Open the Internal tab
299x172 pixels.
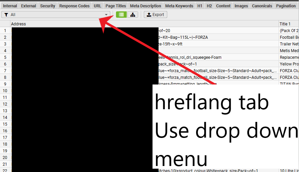[x=10, y=6]
